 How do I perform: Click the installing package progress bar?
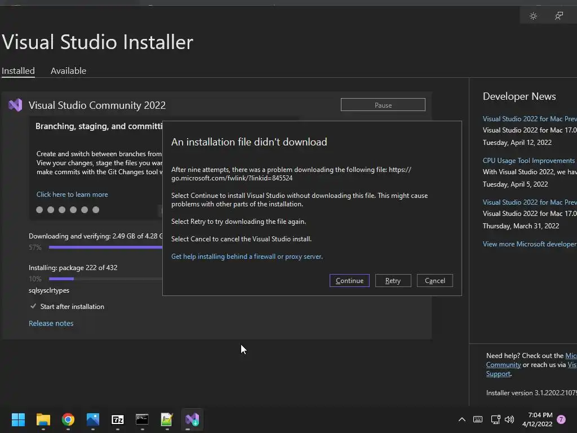click(105, 279)
